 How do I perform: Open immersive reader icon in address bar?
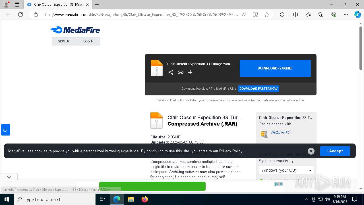255,15
